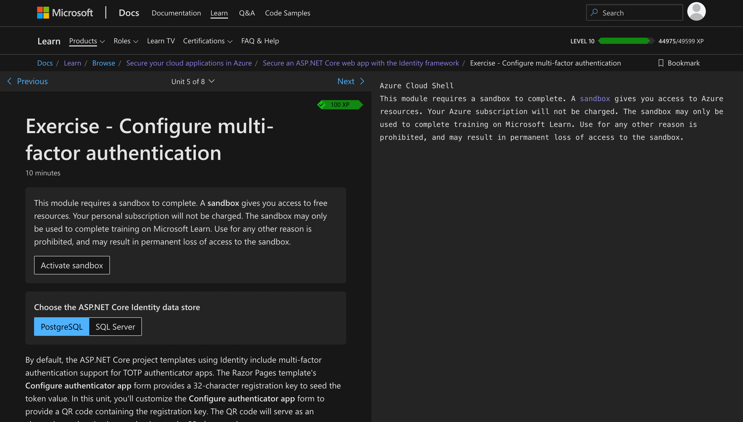The image size is (743, 422).
Task: Bookmark this exercise page
Action: 679,63
